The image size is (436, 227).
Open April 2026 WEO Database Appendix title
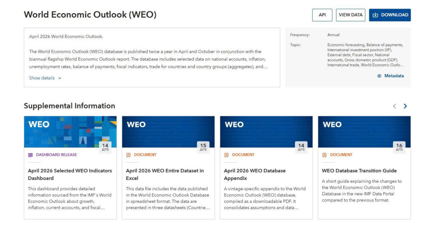coord(255,175)
